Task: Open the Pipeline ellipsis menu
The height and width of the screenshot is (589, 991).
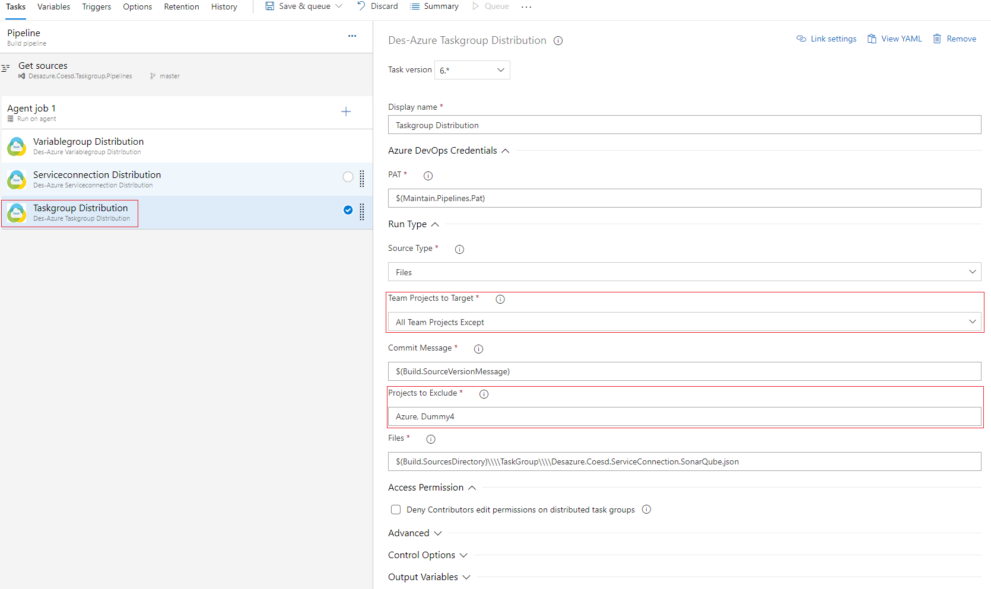Action: [352, 36]
